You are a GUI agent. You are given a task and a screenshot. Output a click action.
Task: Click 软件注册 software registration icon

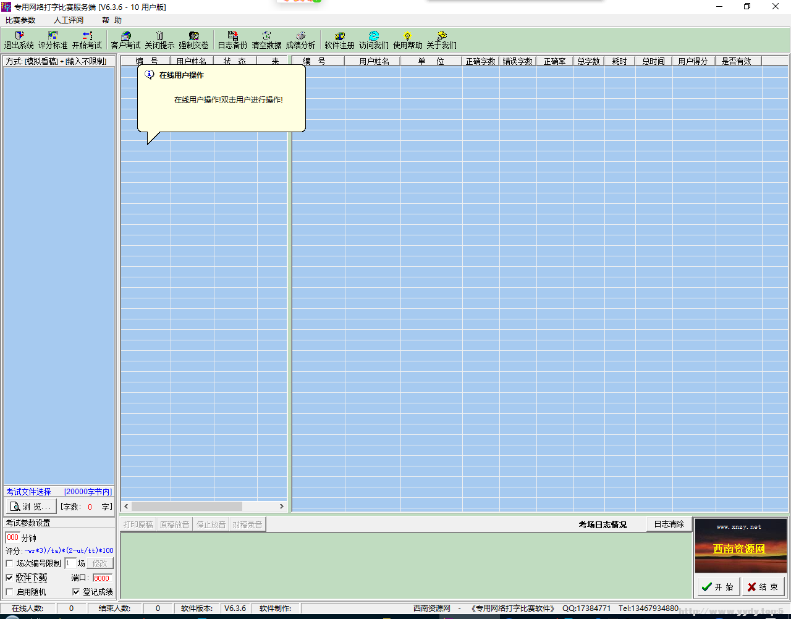[339, 40]
